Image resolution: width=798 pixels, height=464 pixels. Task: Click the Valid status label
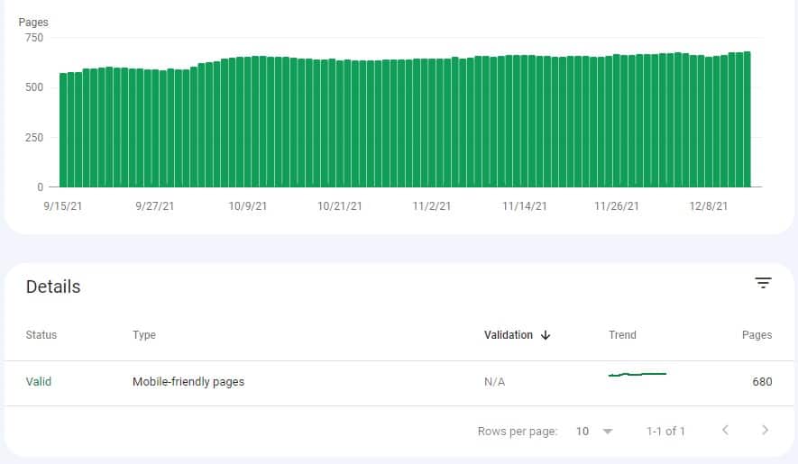(x=39, y=382)
